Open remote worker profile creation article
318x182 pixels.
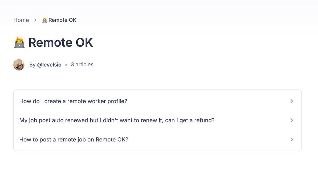(x=73, y=101)
